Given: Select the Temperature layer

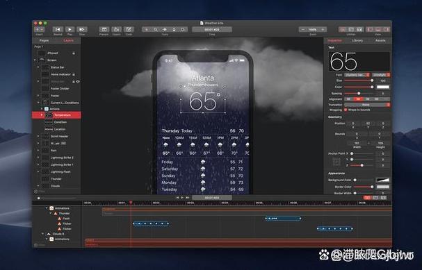Looking at the screenshot, I should pos(56,115).
